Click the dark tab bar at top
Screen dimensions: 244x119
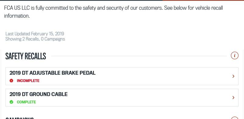tap(81, 0)
